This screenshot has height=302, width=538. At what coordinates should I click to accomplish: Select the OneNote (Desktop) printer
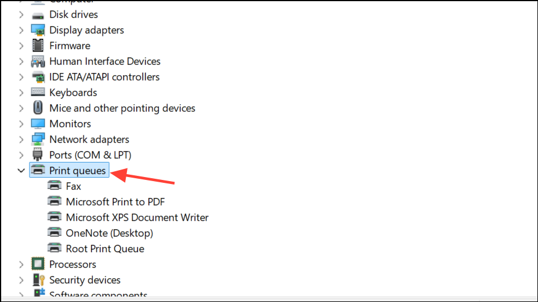pos(109,233)
